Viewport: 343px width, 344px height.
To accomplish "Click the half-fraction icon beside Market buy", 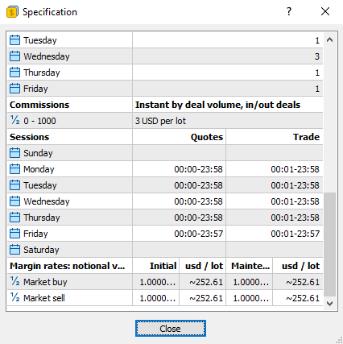I will click(x=15, y=281).
